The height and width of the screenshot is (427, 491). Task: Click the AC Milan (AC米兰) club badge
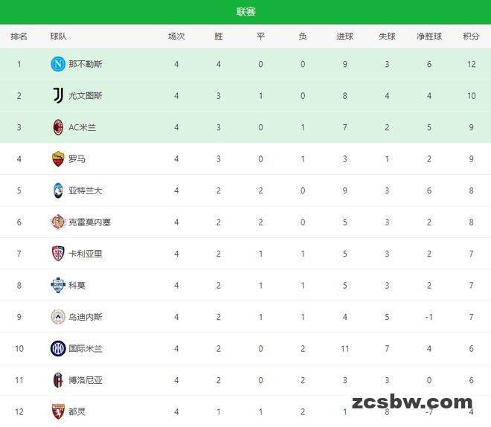pos(58,127)
